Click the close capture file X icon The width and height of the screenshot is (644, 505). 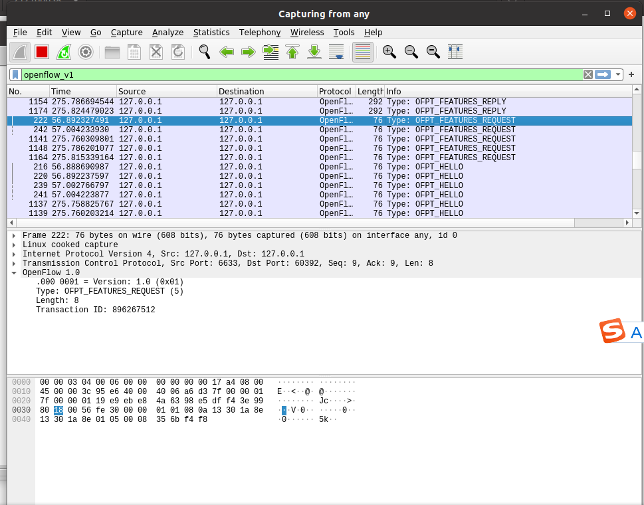(x=156, y=52)
